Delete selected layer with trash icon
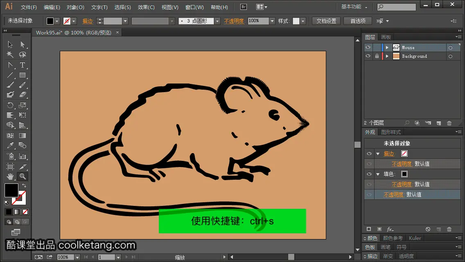The width and height of the screenshot is (465, 262). pyautogui.click(x=449, y=123)
